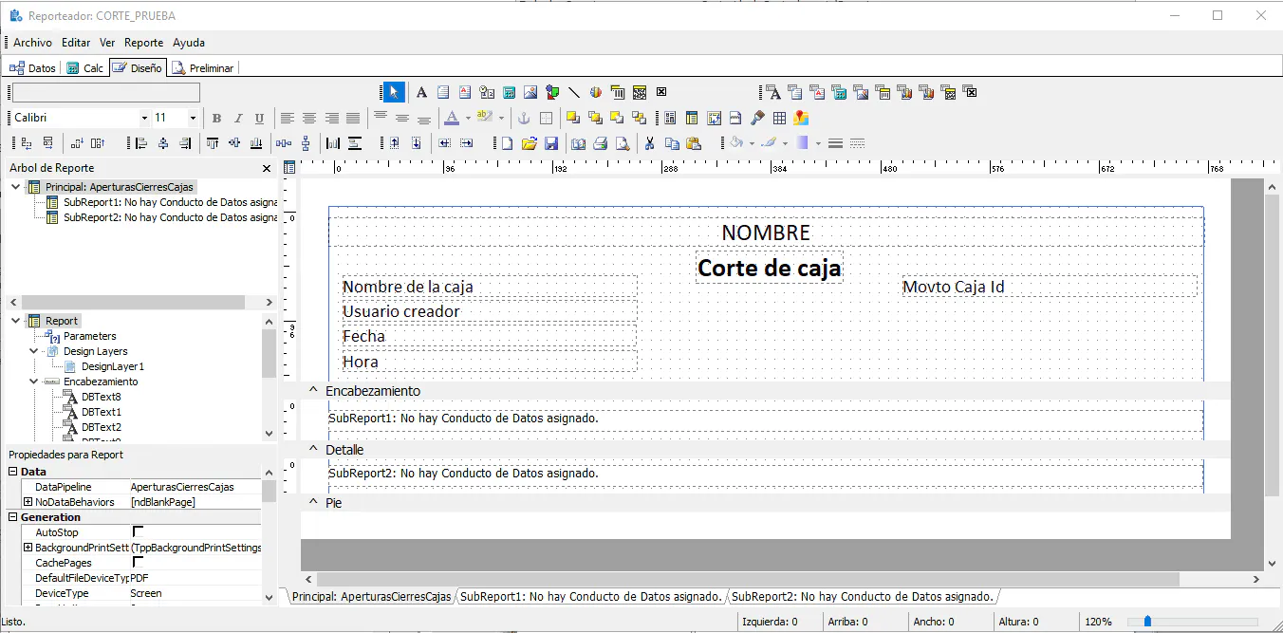Pick the DBText data component tool
1283x633 pixels.
tap(774, 92)
